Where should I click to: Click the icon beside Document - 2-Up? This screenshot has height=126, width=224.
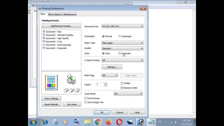pyautogui.click(x=44, y=41)
